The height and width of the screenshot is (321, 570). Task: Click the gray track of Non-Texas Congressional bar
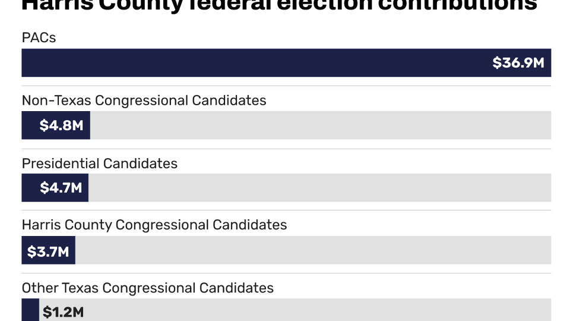tap(321, 125)
